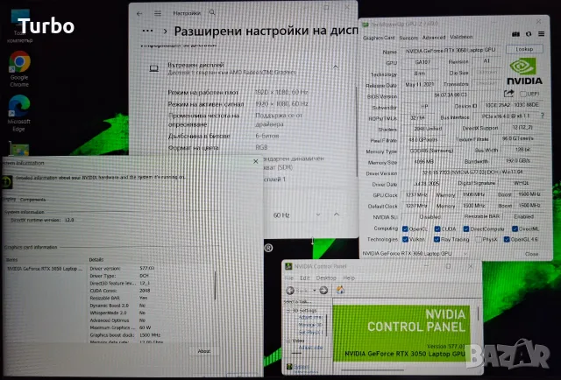This screenshot has width=561, height=380.
Task: Click the search icon in Settings
Action: click(212, 12)
